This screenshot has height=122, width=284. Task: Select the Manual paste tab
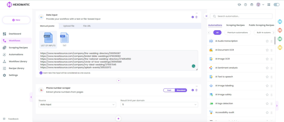pos(47,26)
